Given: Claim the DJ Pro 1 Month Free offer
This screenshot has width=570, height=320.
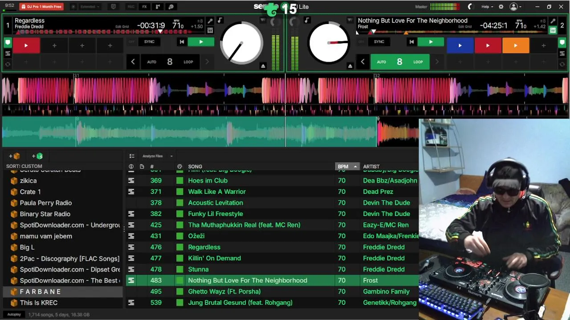Looking at the screenshot, I should 41,7.
